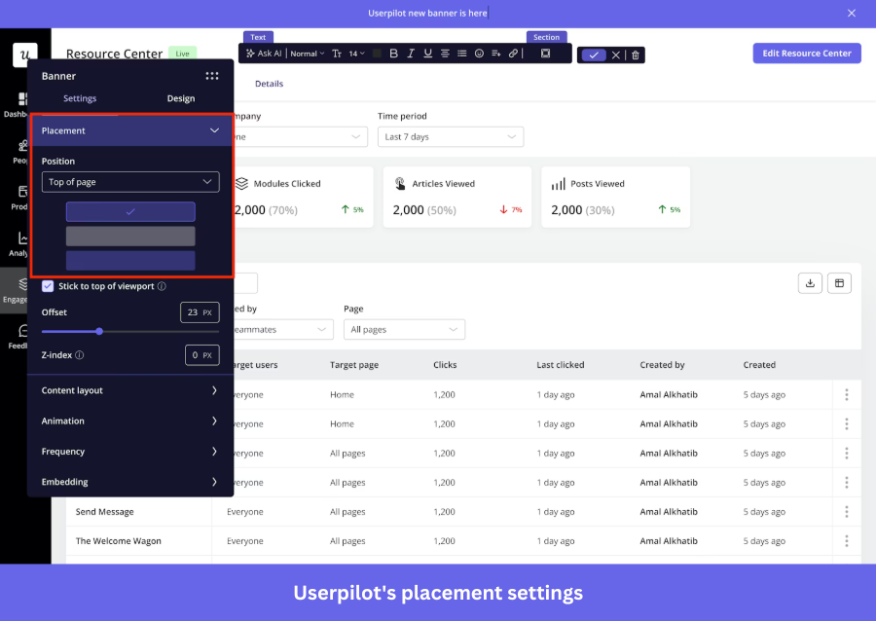Open the Details tab
876x621 pixels.
(269, 84)
